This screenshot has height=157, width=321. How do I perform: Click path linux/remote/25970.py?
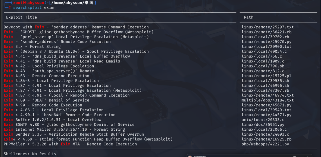[x=266, y=42]
